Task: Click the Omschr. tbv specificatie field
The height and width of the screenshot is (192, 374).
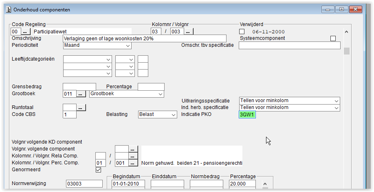Action: click(x=290, y=46)
